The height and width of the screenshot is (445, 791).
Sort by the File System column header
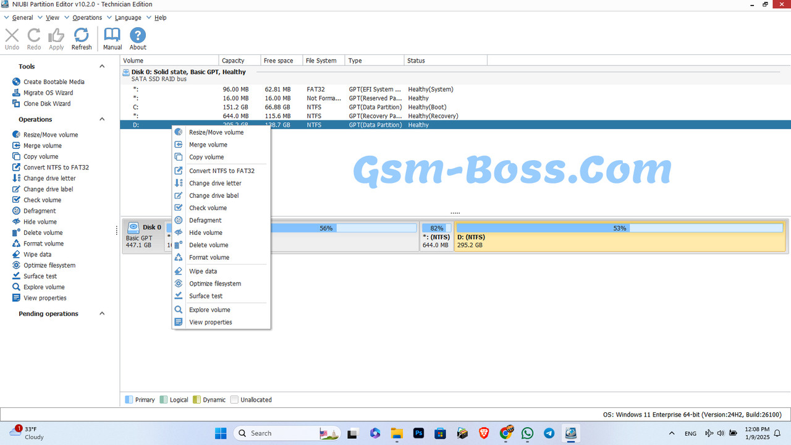[x=324, y=61]
